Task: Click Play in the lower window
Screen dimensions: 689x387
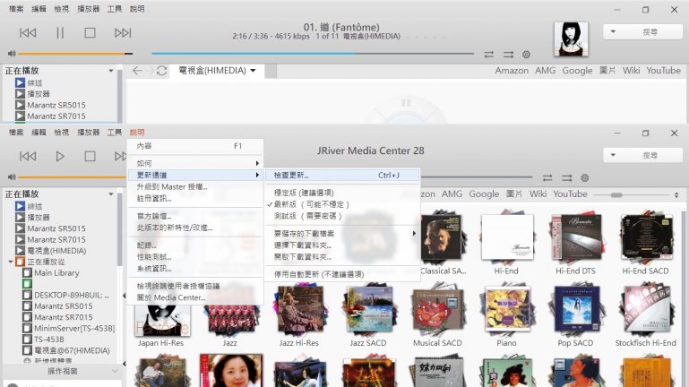Action: (60, 157)
